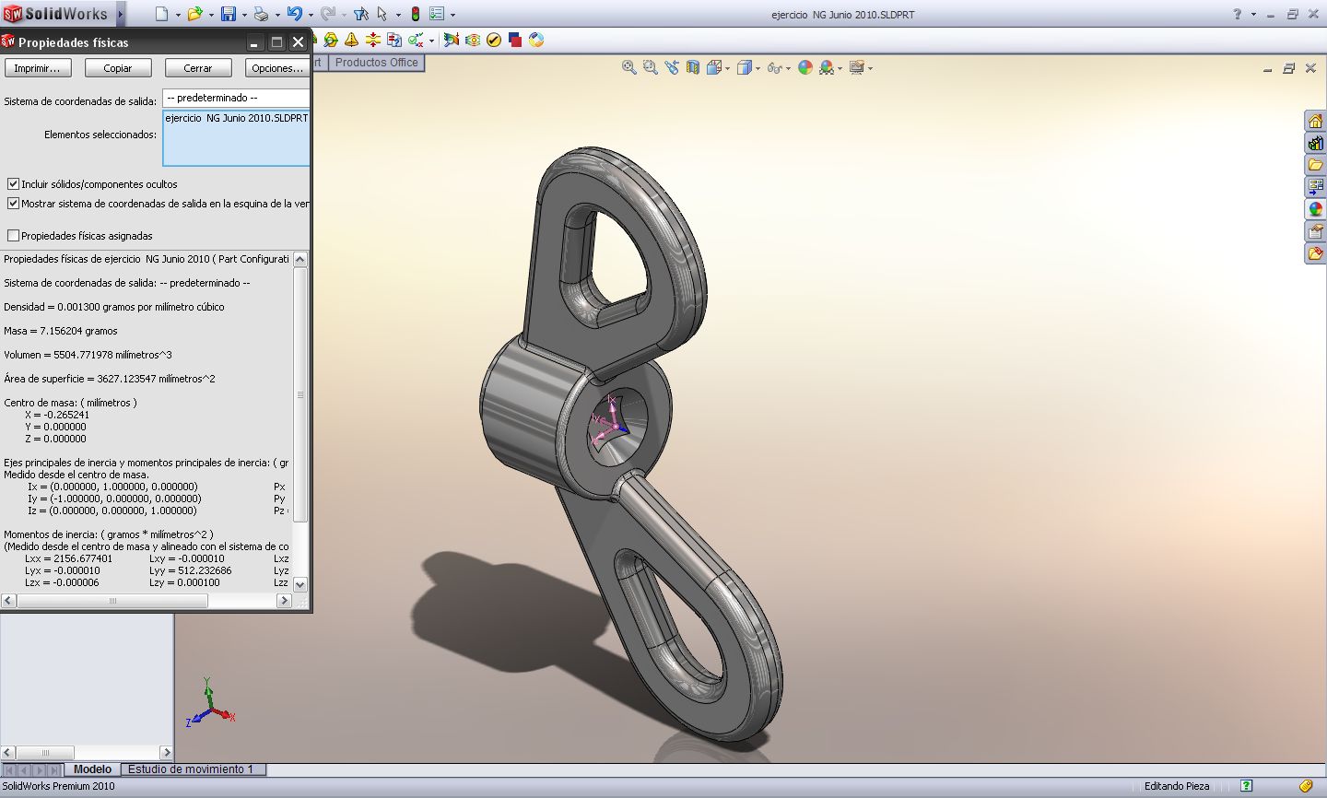
Task: Click the Cerrar button
Action: 198,68
